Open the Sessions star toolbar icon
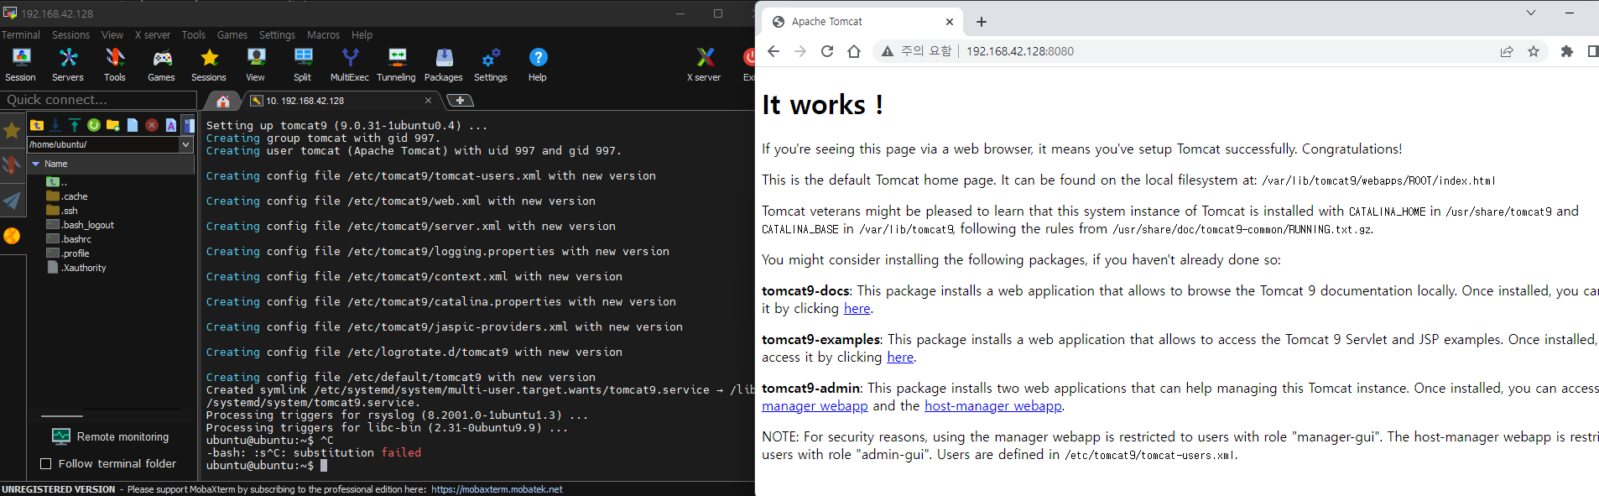This screenshot has width=1599, height=496. click(x=209, y=65)
